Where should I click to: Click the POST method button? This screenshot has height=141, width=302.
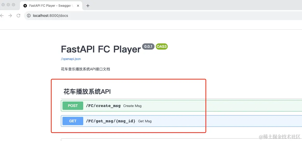click(73, 106)
